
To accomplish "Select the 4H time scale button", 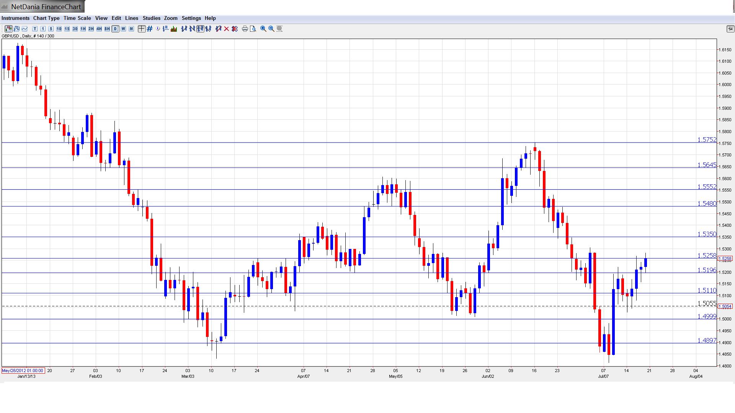I will coord(99,29).
